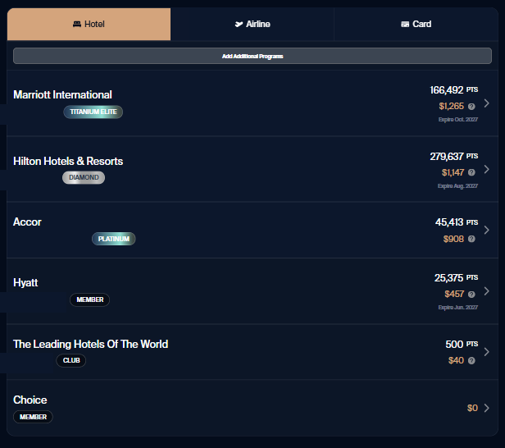The width and height of the screenshot is (505, 448).
Task: Open the Accor row chevron arrow
Action: click(486, 231)
